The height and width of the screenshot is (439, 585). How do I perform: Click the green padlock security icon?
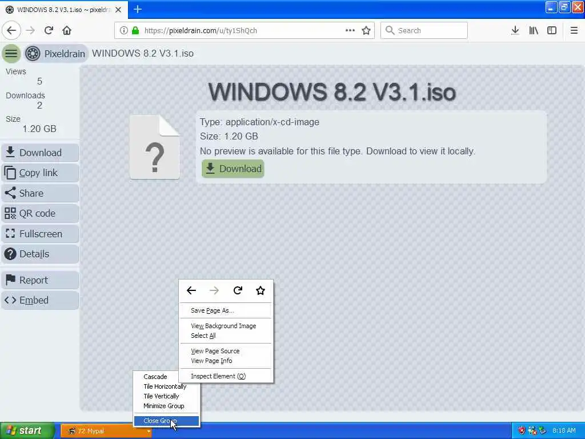pos(135,31)
